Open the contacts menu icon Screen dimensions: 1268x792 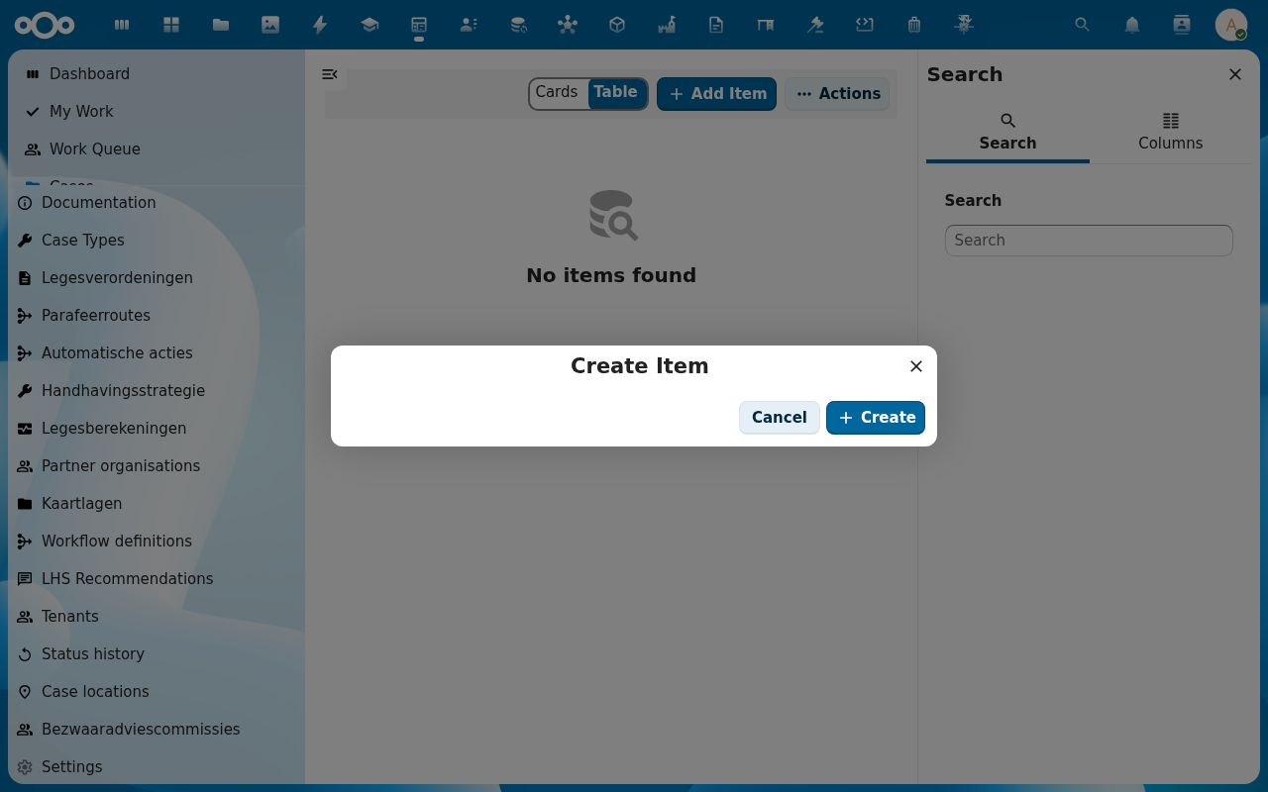click(1182, 25)
